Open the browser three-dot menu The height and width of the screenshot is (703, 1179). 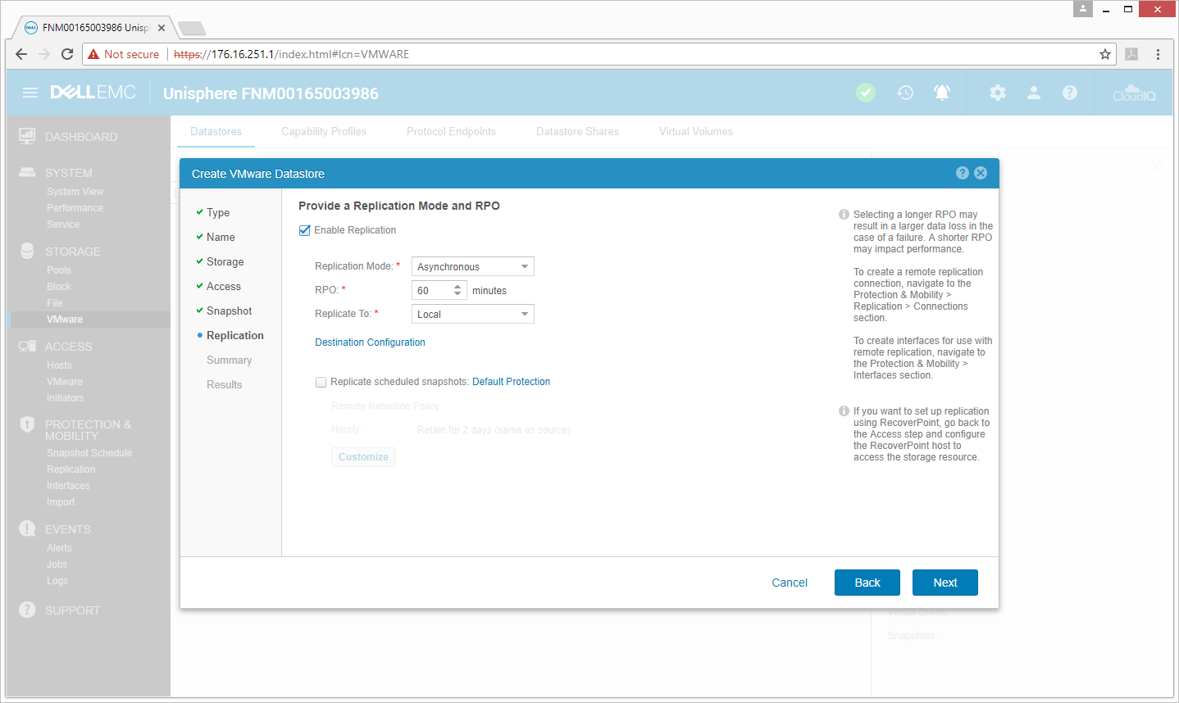click(1158, 54)
